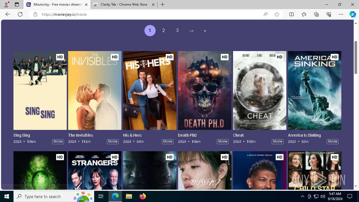Click Movie tag under America Is Sinking
The image size is (359, 202).
(333, 141)
